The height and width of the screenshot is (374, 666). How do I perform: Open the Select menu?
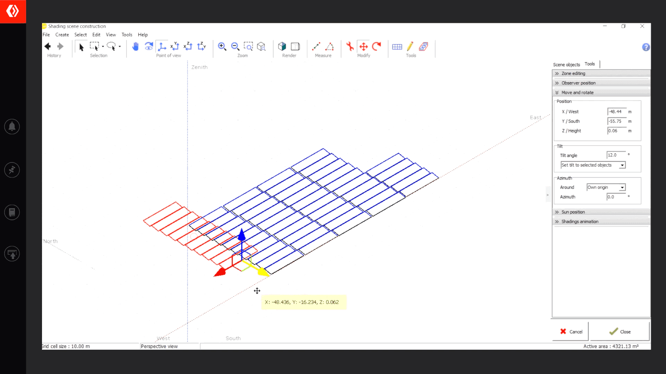tap(81, 35)
